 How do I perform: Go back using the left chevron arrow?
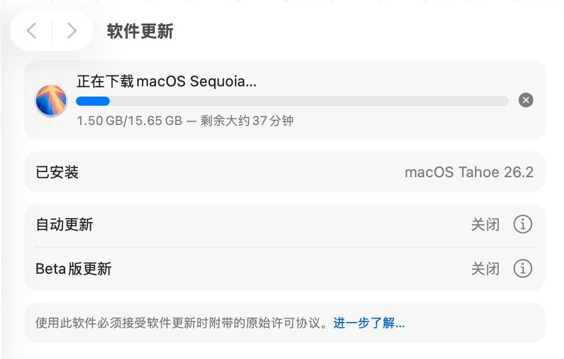pos(32,31)
